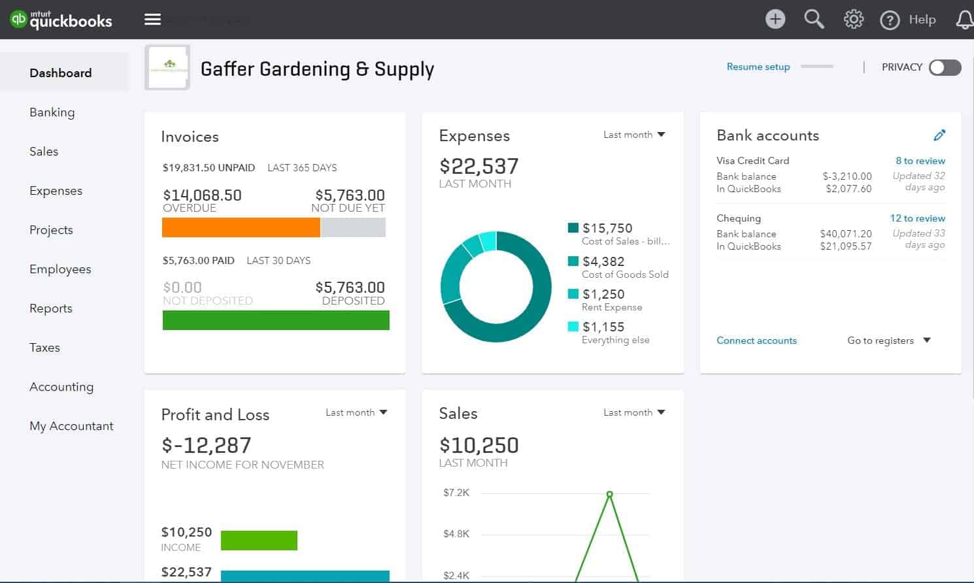Open the notifications bell
The image size is (974, 583).
(965, 20)
